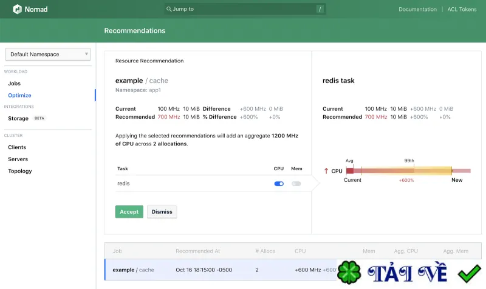Click the '+600%' label under CPU bar
Viewport: 486px width, 289px height.
406,180
